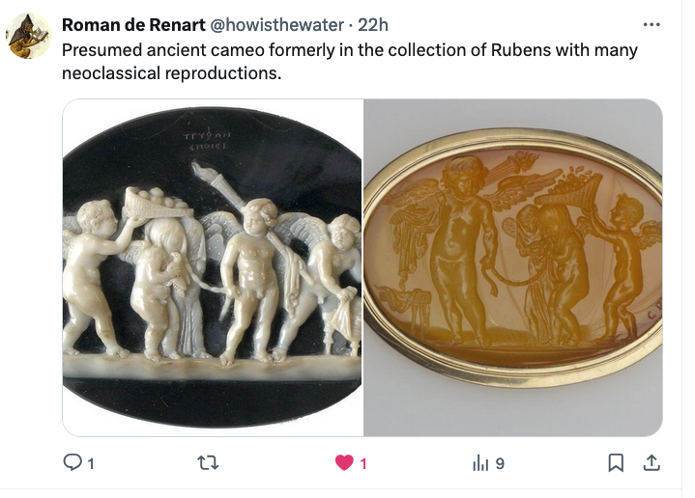Click the tweet text about Rubens cameo

[x=349, y=62]
